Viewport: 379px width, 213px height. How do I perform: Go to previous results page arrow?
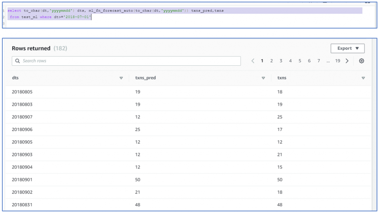(x=253, y=61)
